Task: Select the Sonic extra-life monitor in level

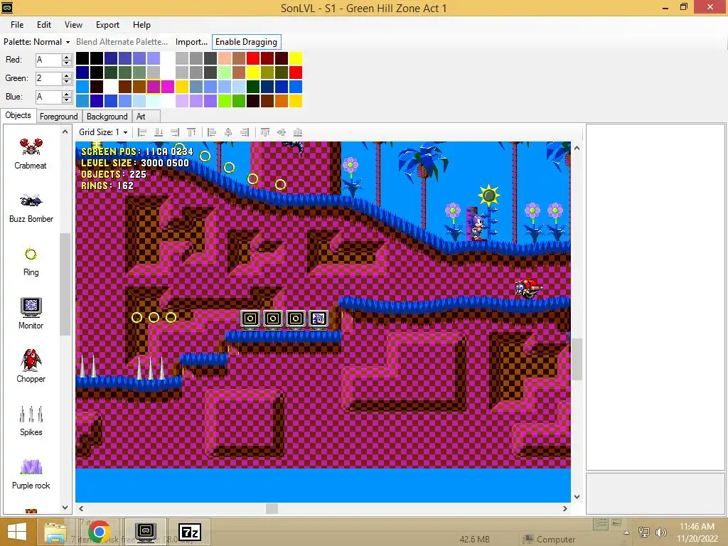Action: pos(318,319)
